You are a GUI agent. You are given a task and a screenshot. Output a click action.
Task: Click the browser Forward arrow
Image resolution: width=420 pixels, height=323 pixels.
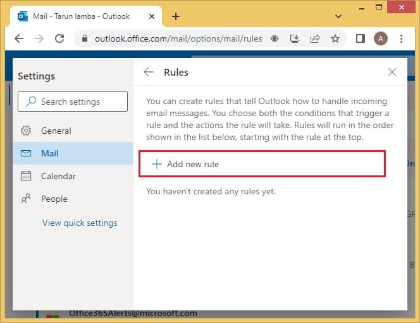point(39,38)
